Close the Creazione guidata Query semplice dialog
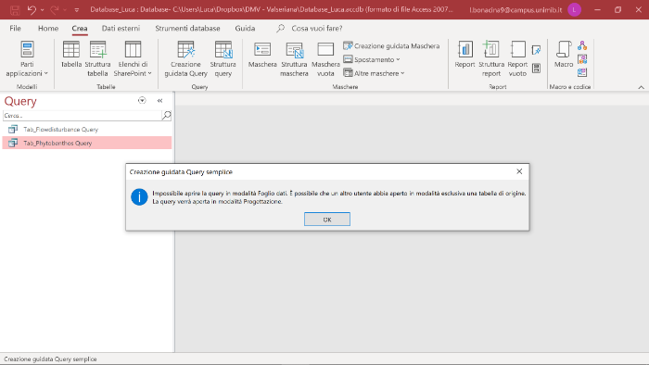Viewport: 649px width, 365px height. (x=519, y=171)
